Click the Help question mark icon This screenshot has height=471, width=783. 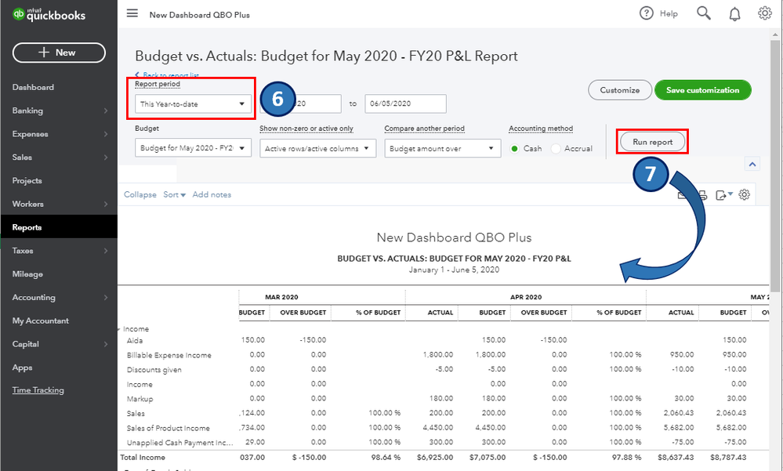(647, 13)
